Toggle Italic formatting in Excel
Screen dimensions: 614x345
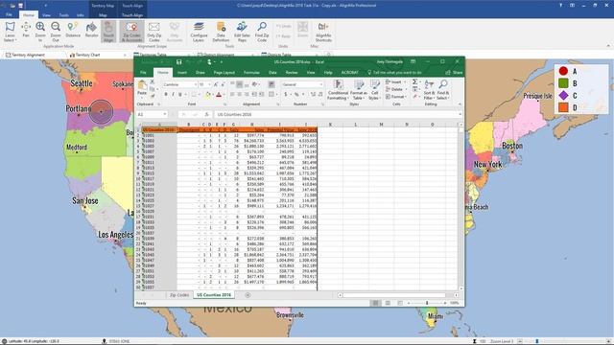173,94
